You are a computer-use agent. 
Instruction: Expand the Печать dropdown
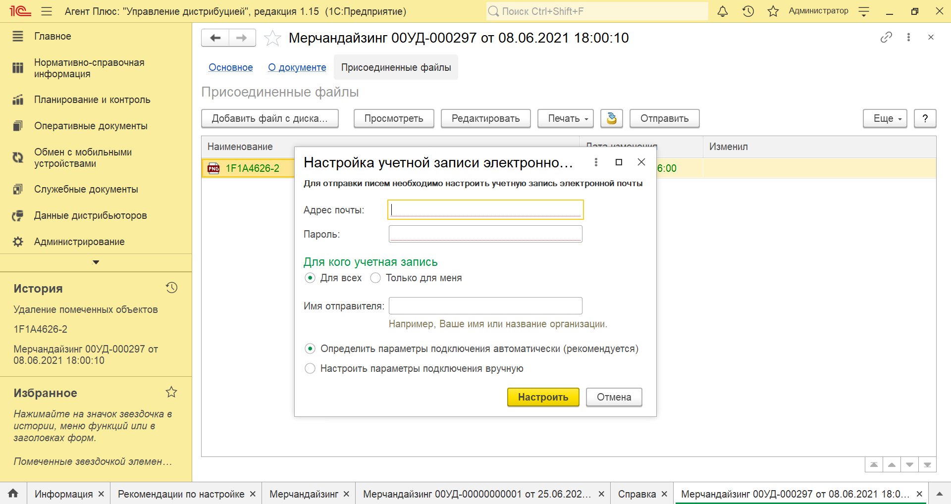[x=566, y=118]
